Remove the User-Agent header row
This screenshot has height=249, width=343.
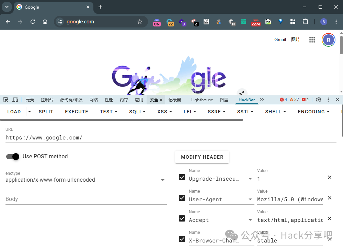coord(330,198)
